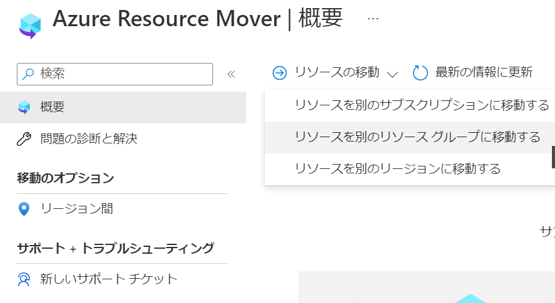Image resolution: width=555 pixels, height=303 pixels.
Task: Click the circular refresh icon
Action: coord(420,73)
